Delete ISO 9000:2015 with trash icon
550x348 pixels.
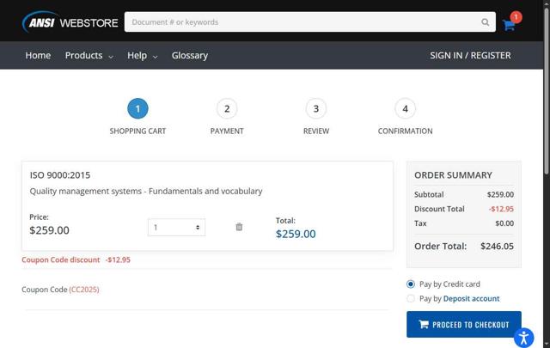239,227
